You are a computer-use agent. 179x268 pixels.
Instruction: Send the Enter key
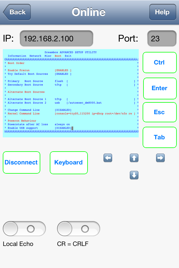(159, 88)
